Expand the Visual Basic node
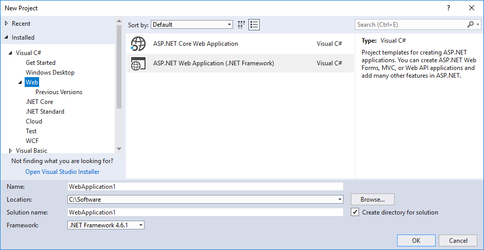The width and height of the screenshot is (484, 250). (11, 151)
